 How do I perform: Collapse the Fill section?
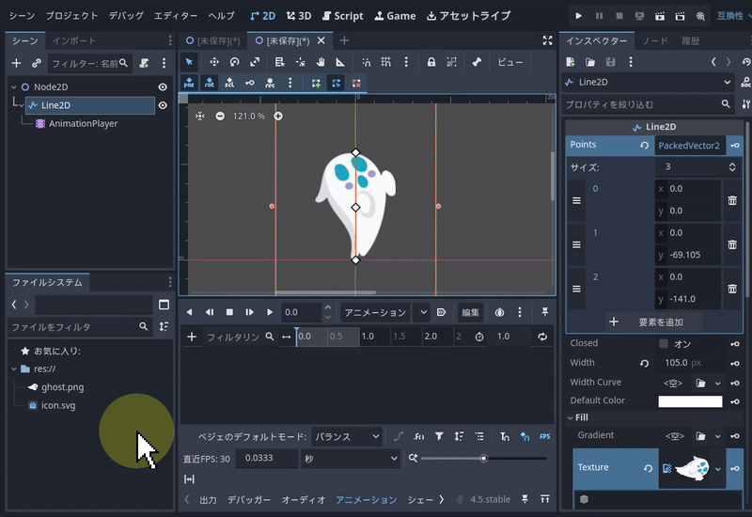[581, 417]
